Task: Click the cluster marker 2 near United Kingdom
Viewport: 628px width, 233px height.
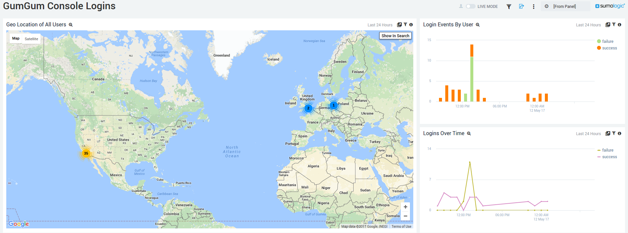Action: tap(308, 108)
